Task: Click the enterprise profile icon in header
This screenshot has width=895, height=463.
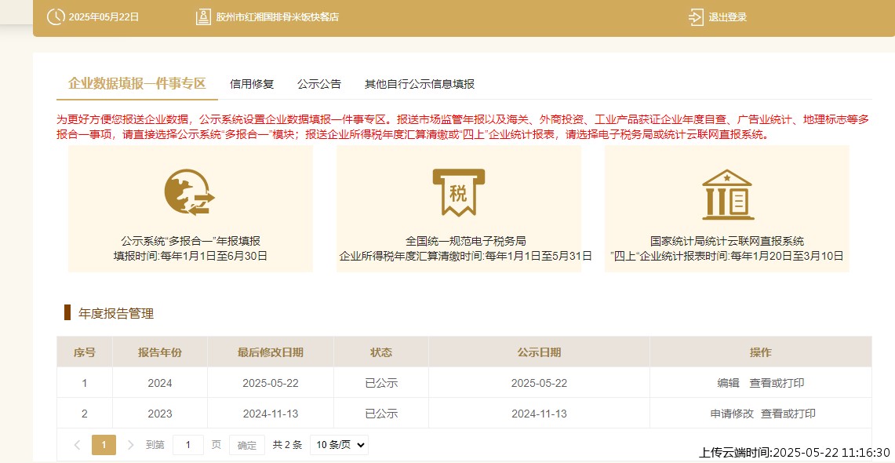Action: pos(203,17)
